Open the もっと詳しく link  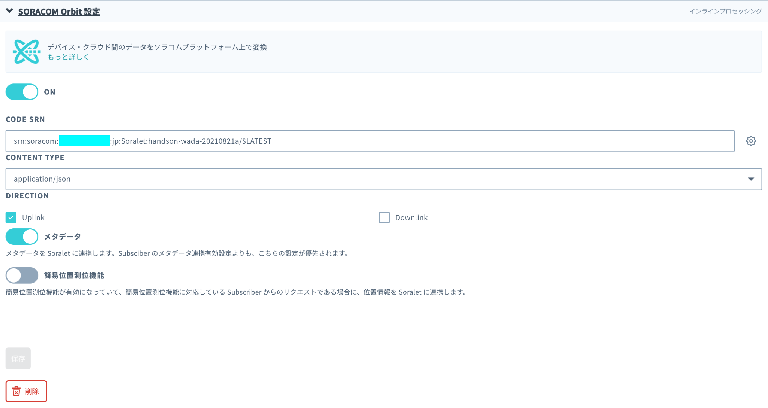pyautogui.click(x=68, y=57)
